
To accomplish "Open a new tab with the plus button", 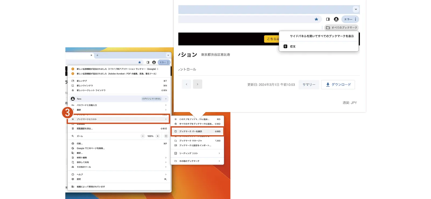I will point(97,55).
